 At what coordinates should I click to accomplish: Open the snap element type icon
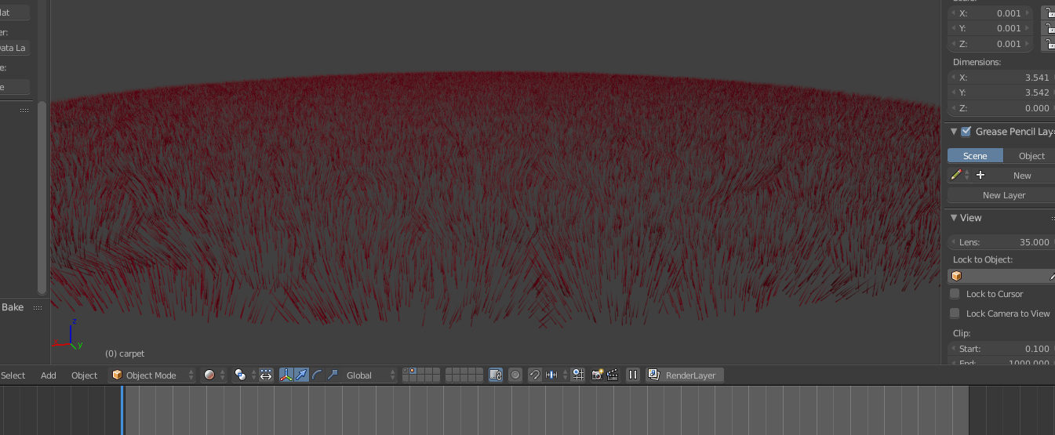[551, 375]
